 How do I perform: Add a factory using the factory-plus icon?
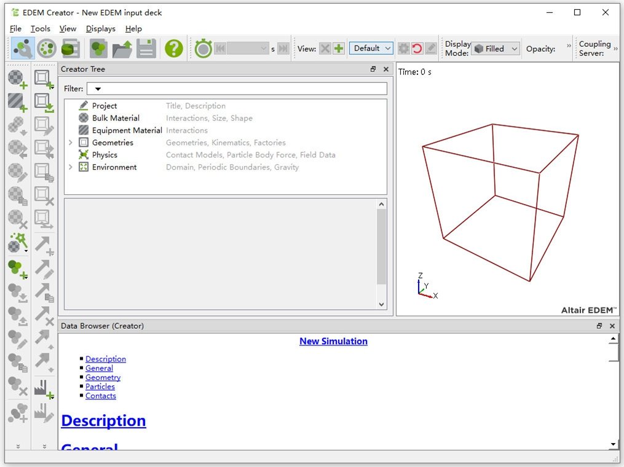click(44, 389)
